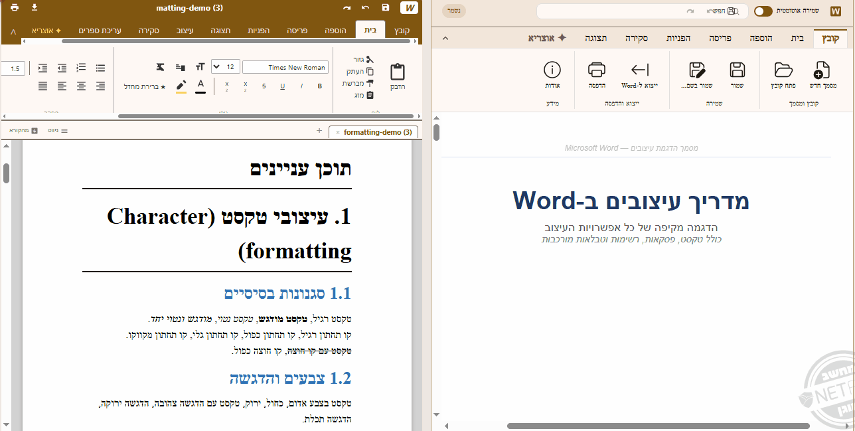Open הוספה tab in right window
The height and width of the screenshot is (431, 855).
(760, 39)
